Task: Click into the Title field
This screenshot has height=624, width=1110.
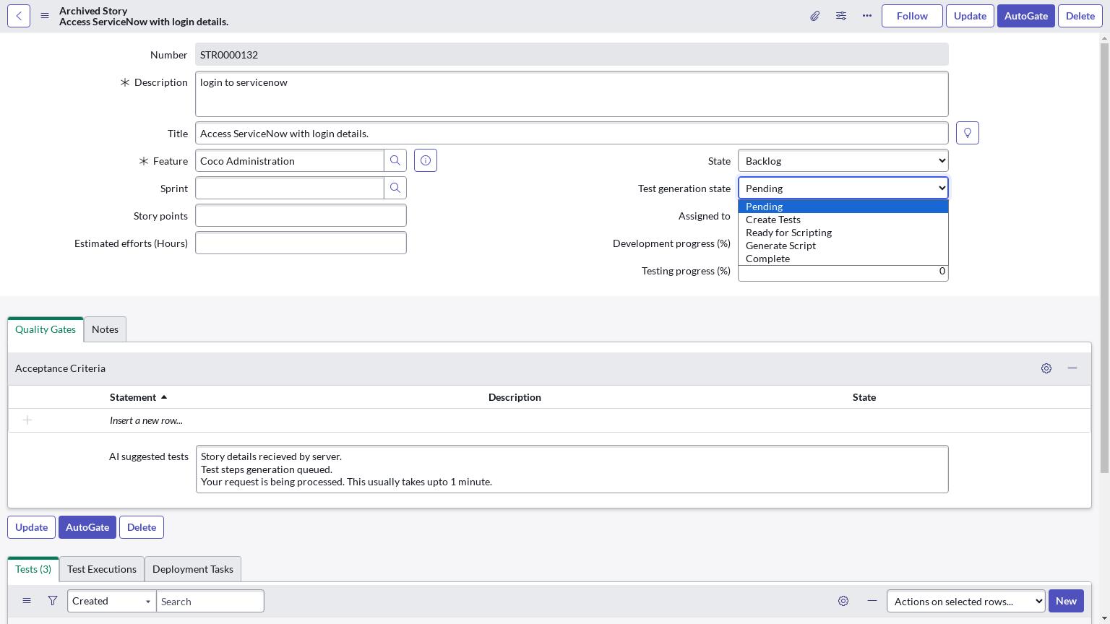Action: click(572, 133)
